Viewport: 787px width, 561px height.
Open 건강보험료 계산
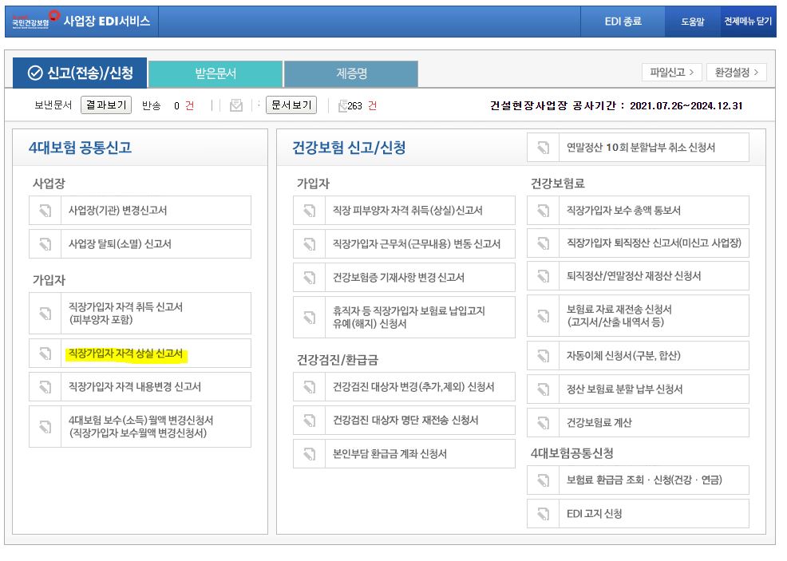[x=638, y=423]
